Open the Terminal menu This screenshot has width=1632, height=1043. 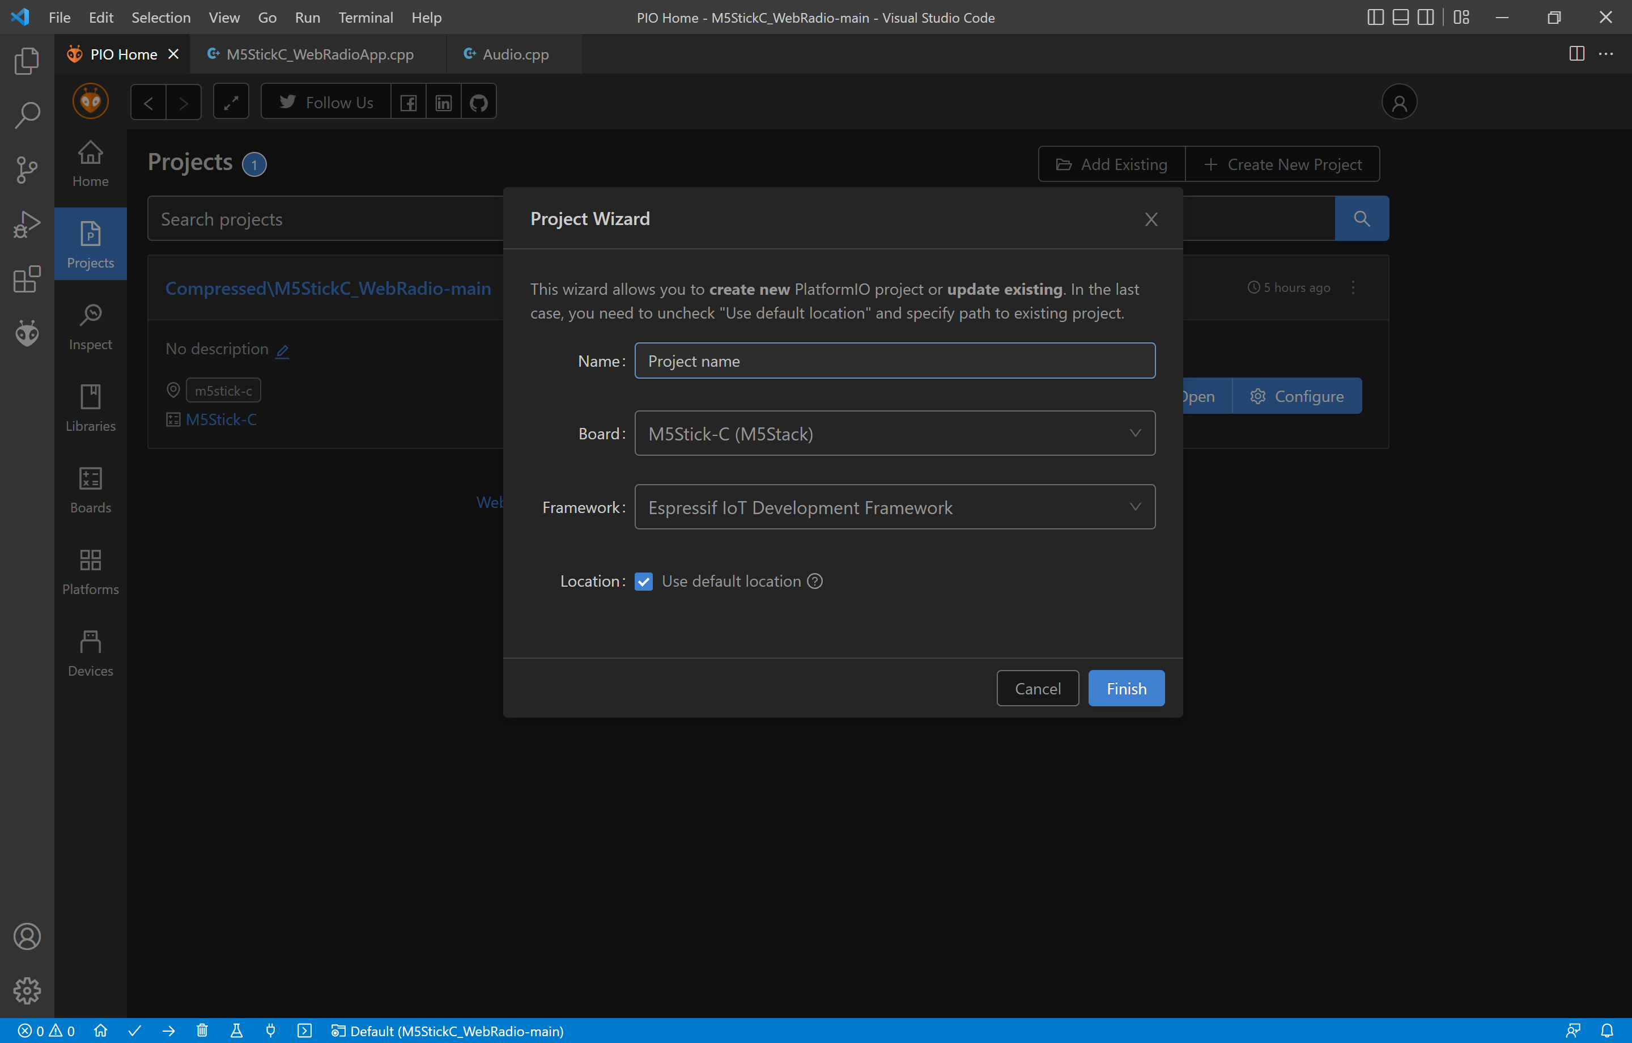(x=365, y=18)
